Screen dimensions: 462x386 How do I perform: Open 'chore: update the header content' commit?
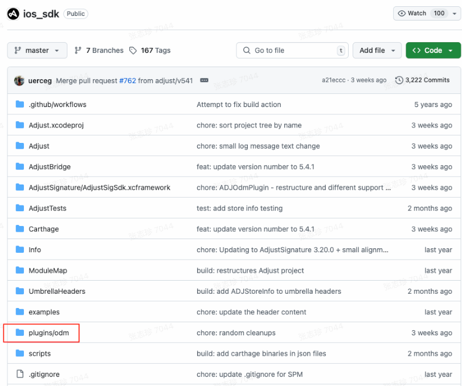point(251,312)
